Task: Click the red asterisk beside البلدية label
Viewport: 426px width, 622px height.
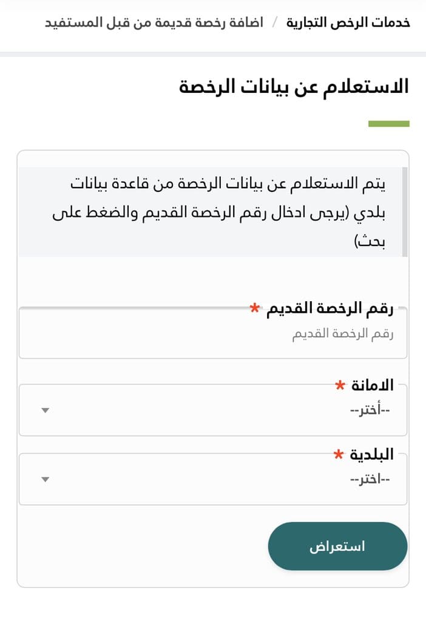Action: pos(339,454)
